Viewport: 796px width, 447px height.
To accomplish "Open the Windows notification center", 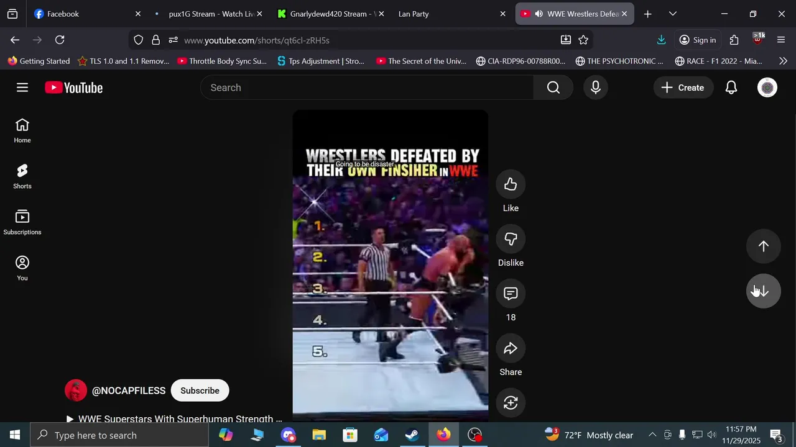I will pyautogui.click(x=777, y=435).
